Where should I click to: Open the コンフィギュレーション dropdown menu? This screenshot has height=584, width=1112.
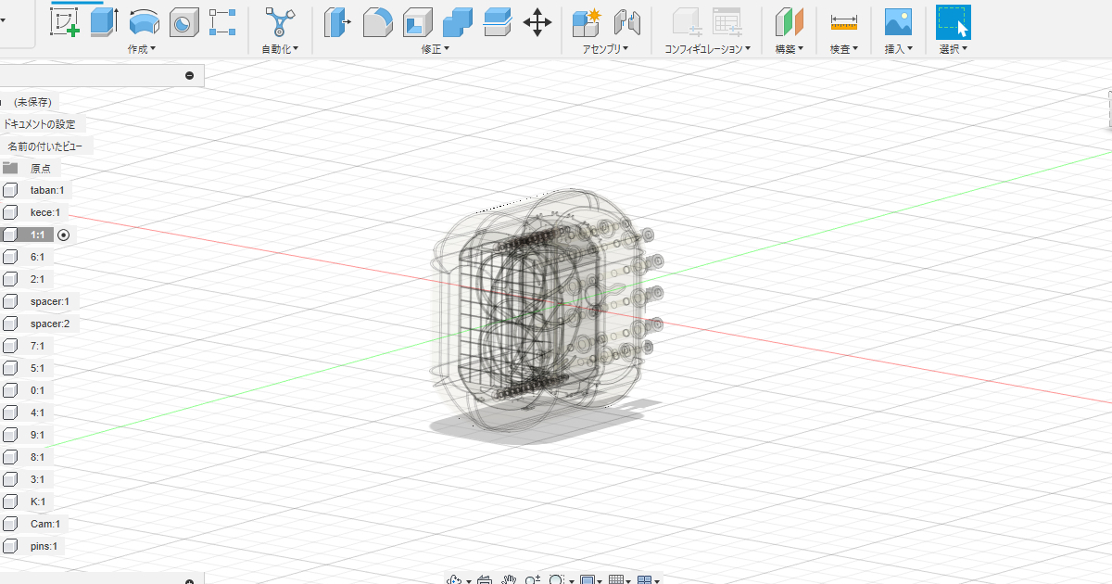[707, 49]
